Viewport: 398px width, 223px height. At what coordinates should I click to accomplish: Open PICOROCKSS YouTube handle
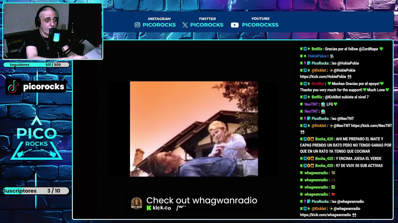[260, 25]
